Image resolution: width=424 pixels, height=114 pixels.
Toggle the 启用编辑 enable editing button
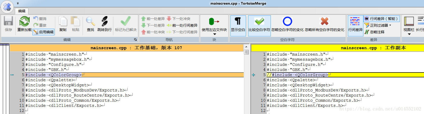coord(43,32)
